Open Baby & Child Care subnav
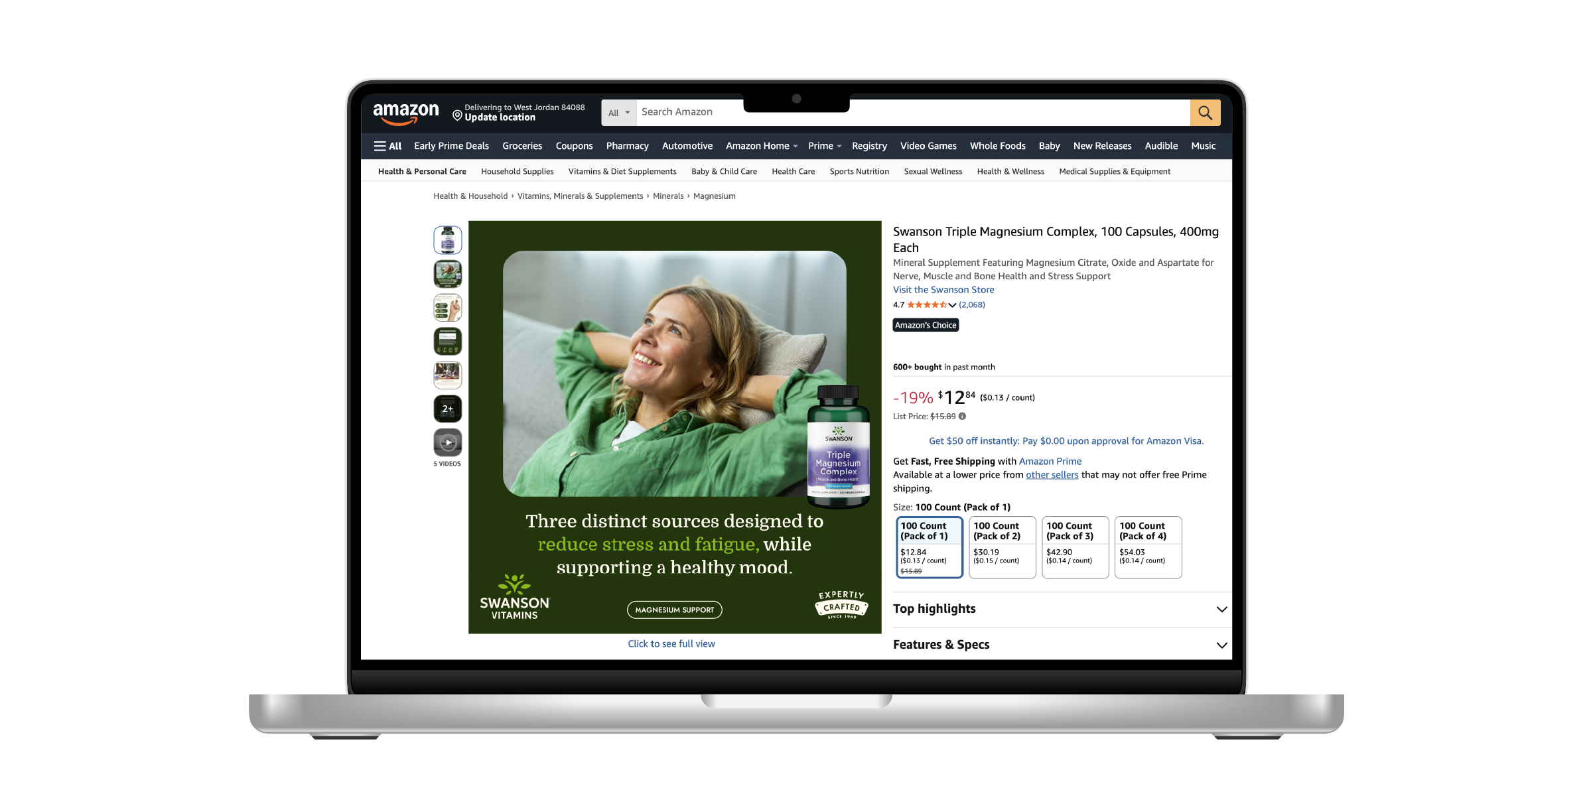Image resolution: width=1593 pixels, height=796 pixels. [x=724, y=171]
